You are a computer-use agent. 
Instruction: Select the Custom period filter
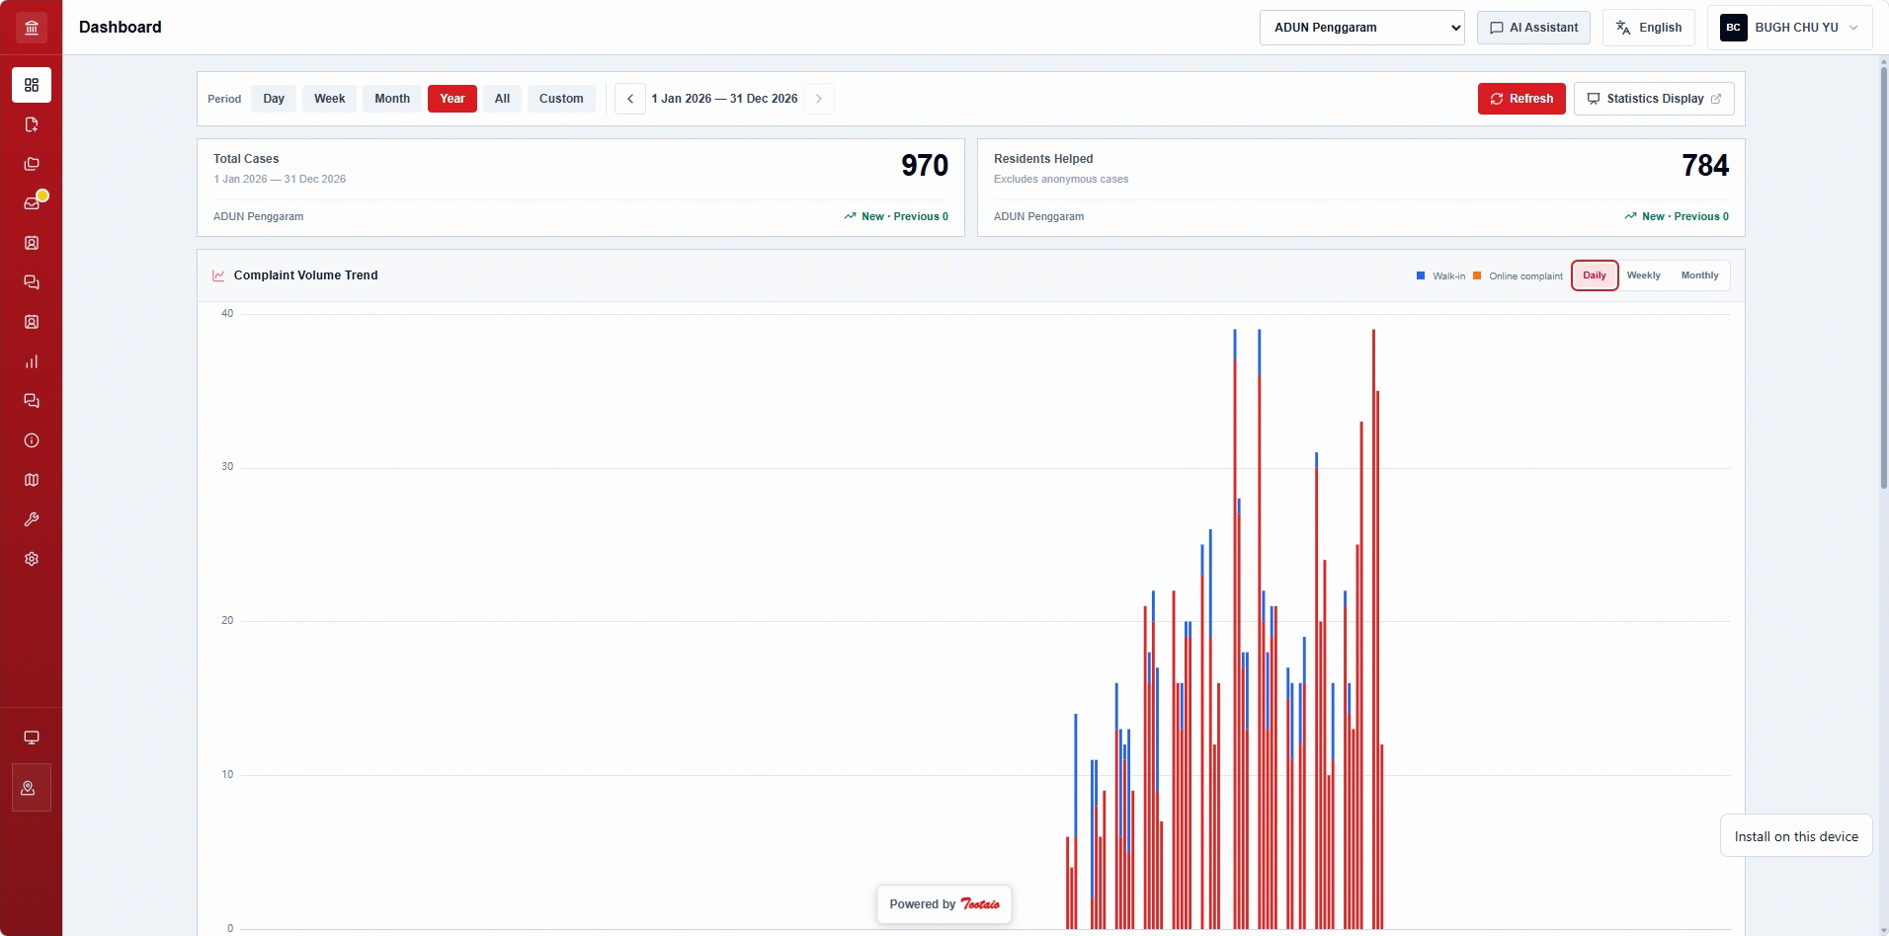pos(561,99)
